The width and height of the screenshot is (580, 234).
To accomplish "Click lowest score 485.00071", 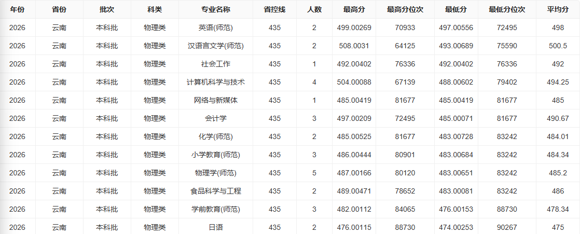I will coord(456,118).
